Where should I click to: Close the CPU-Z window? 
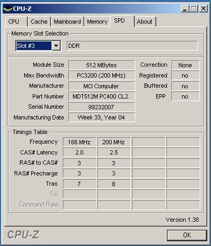(203, 9)
